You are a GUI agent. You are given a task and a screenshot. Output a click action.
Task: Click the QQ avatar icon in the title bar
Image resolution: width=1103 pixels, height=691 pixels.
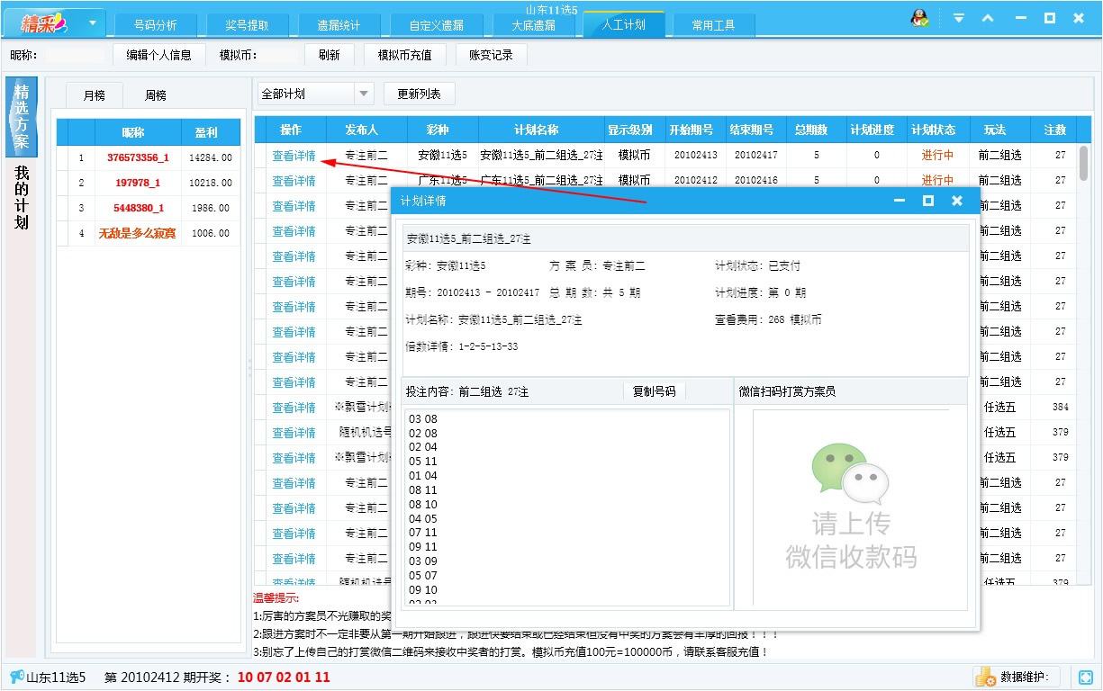(x=920, y=16)
